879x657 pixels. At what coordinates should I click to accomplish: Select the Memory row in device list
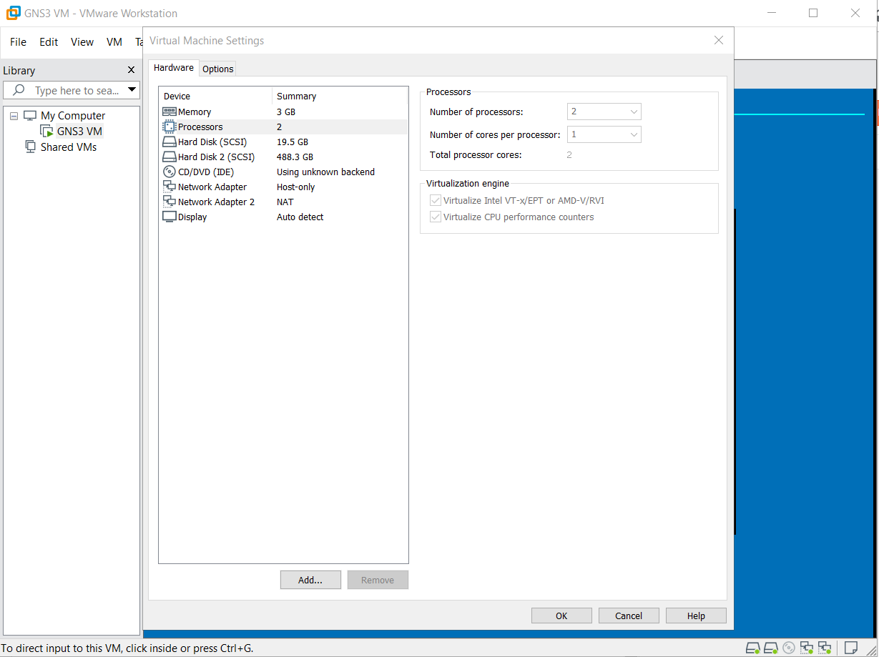tap(283, 112)
